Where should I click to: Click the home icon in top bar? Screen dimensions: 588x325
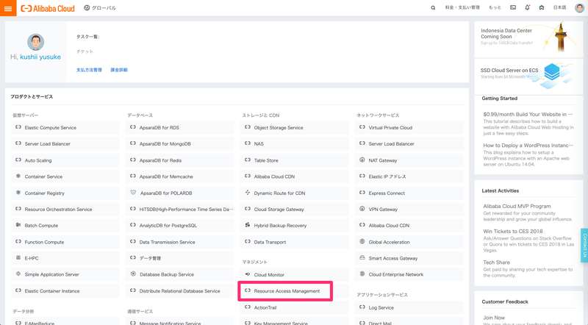pyautogui.click(x=542, y=7)
